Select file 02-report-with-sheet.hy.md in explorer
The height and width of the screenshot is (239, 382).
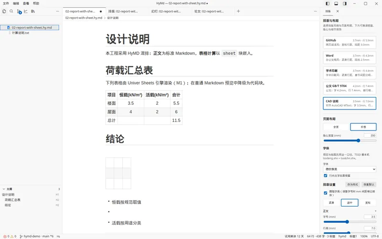coord(30,28)
